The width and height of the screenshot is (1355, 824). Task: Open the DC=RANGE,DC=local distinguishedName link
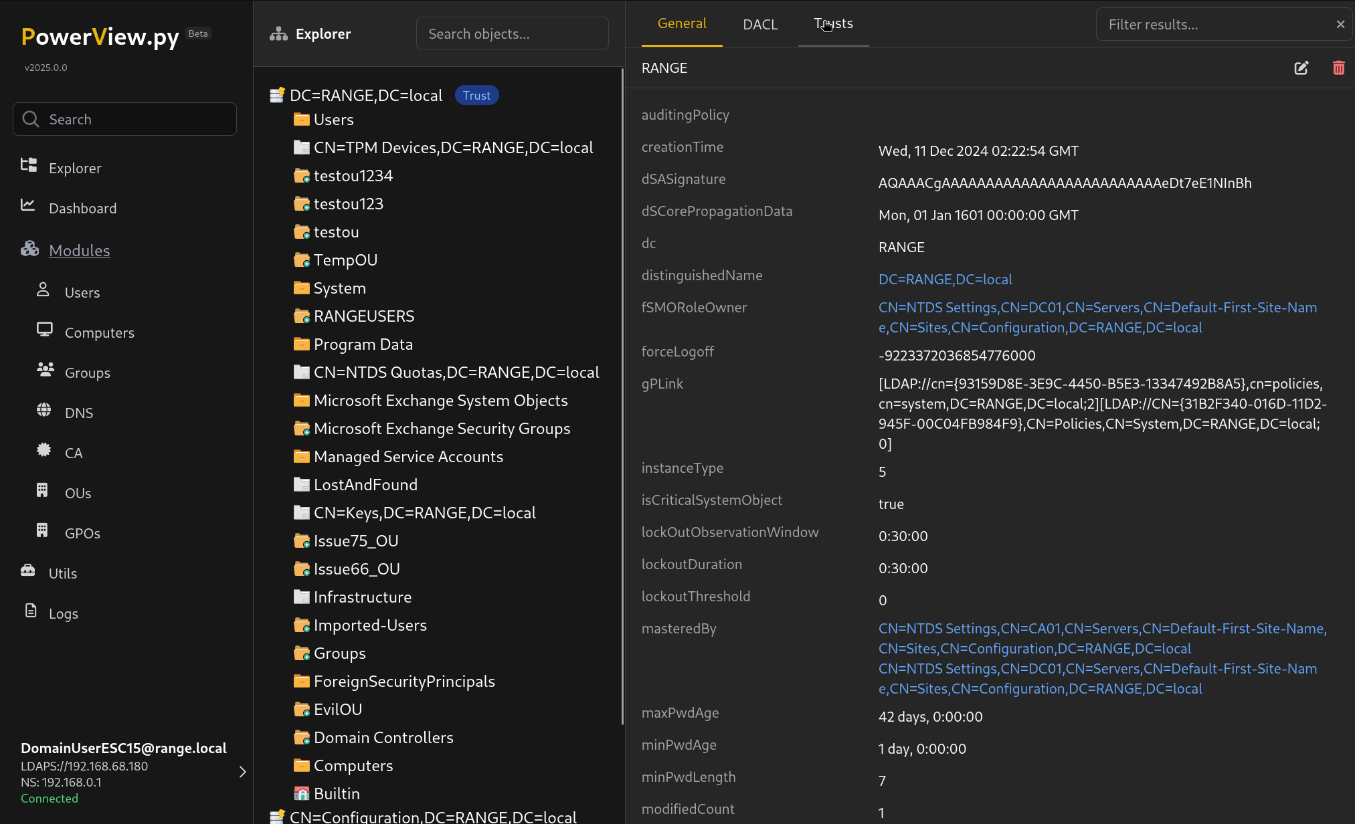945,280
